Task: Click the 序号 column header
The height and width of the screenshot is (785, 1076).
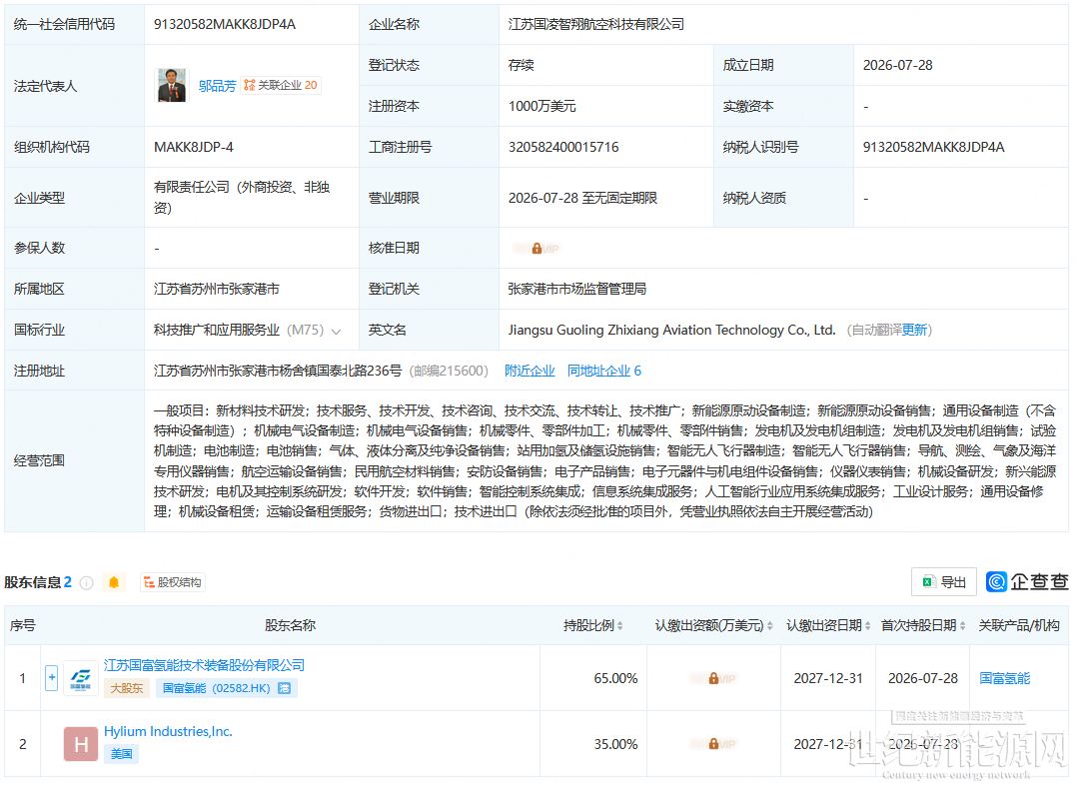Action: (23, 626)
